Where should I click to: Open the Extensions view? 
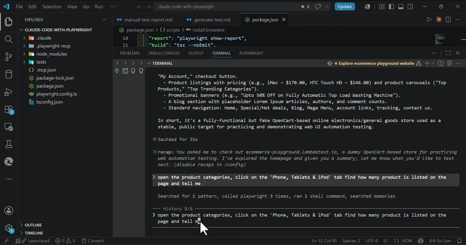pyautogui.click(x=9, y=109)
